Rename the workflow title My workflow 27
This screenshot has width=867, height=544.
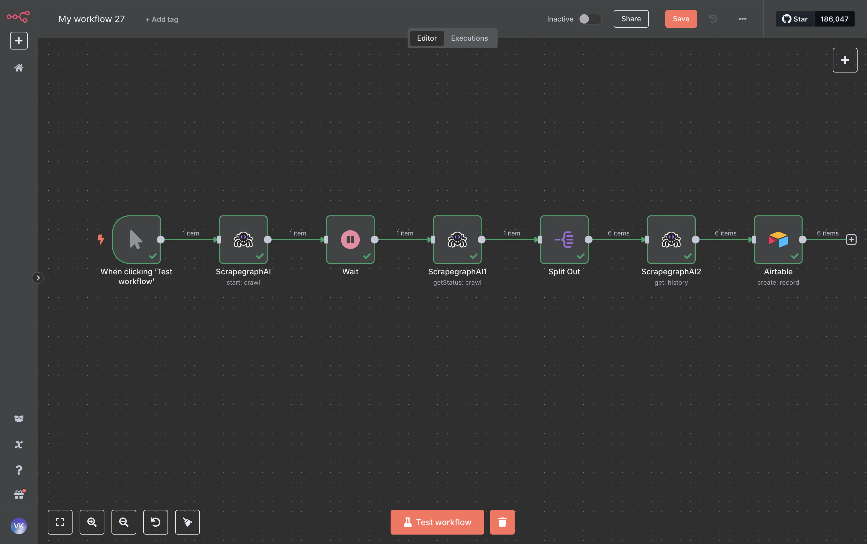click(91, 19)
